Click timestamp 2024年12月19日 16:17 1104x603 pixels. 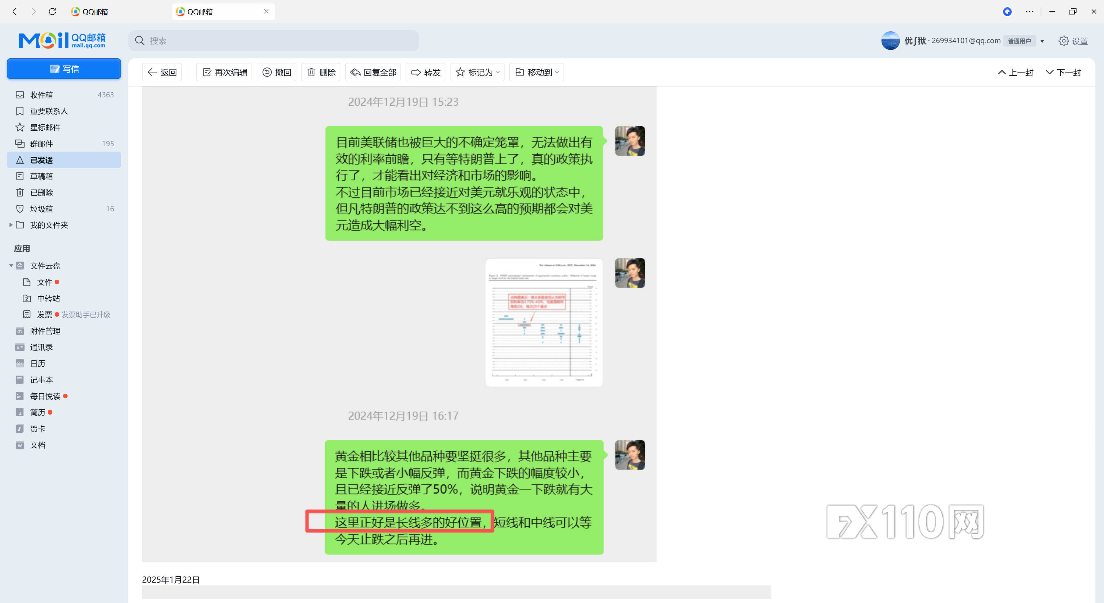(403, 415)
